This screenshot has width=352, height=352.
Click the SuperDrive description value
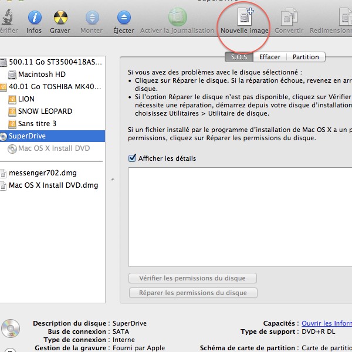(130, 323)
